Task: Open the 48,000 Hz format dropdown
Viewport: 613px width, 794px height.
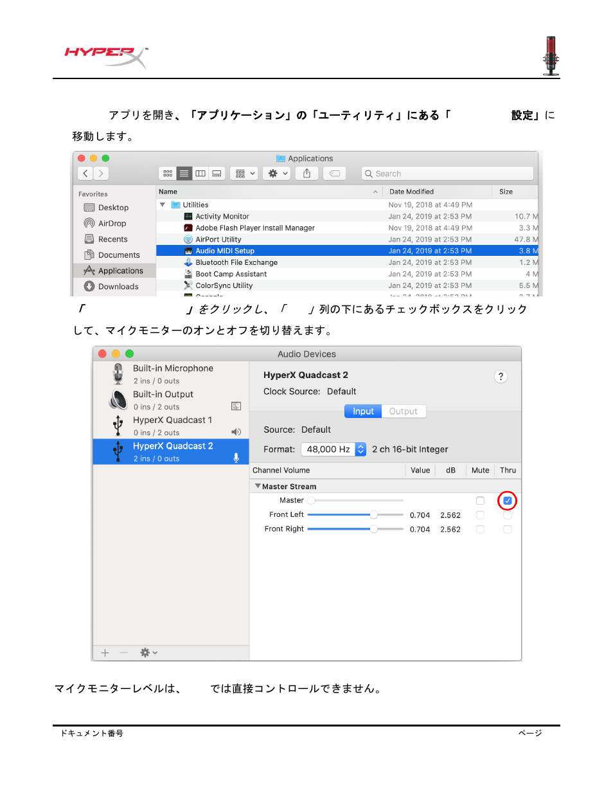Action: 333,449
